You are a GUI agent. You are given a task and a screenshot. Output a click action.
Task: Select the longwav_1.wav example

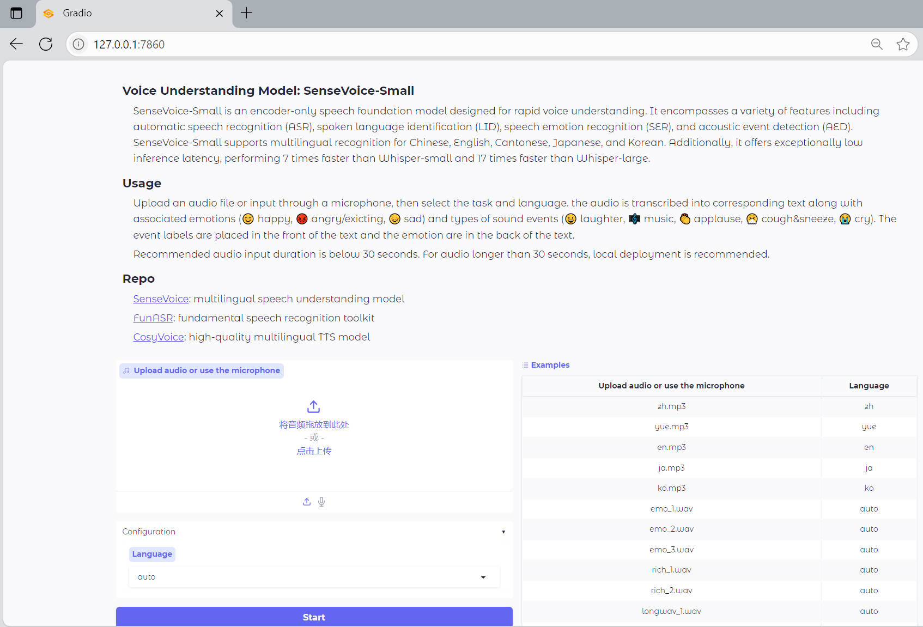pyautogui.click(x=671, y=611)
